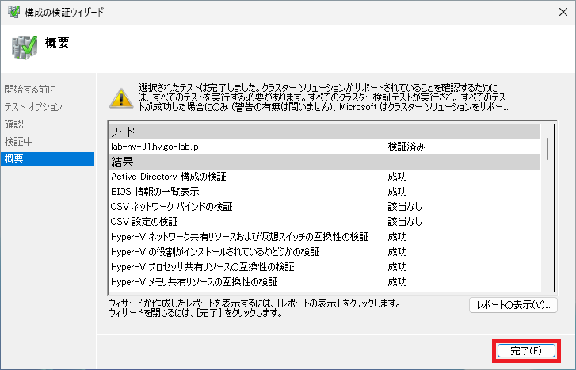Click the lab-hv-01.hv.go-lab.jp node row
Viewport: 576px width, 370px height.
coord(325,147)
